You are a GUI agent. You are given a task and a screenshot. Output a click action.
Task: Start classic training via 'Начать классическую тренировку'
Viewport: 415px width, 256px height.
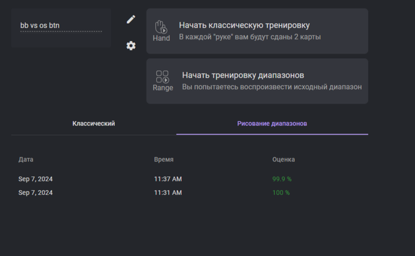coord(244,26)
